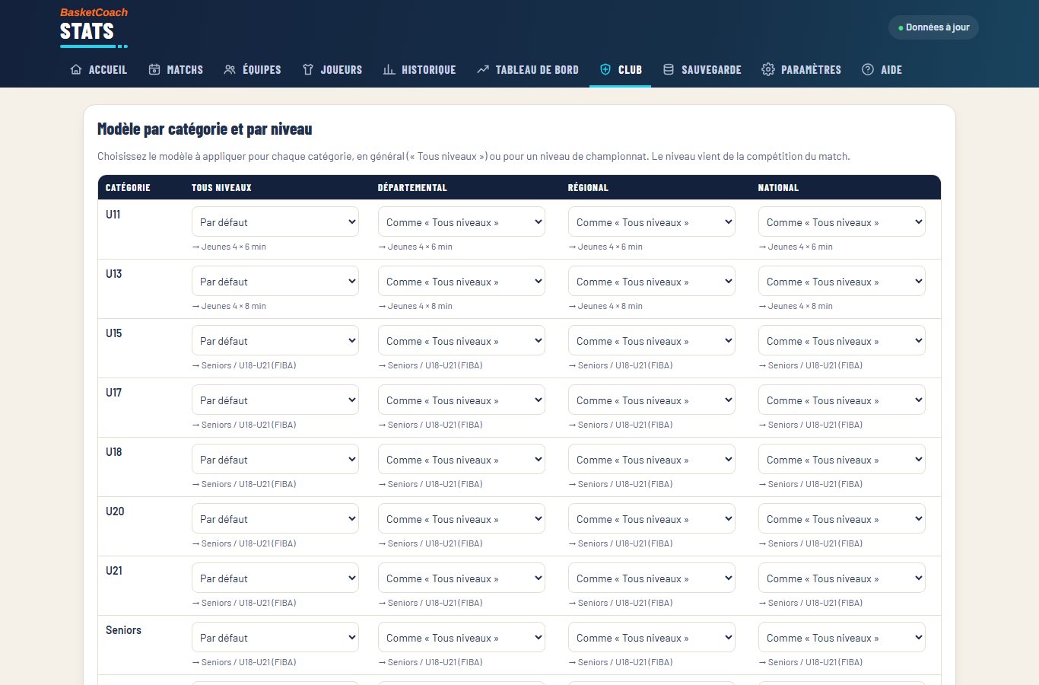
Task: Open the U15 Tous niveaux dropdown
Action: pyautogui.click(x=275, y=341)
